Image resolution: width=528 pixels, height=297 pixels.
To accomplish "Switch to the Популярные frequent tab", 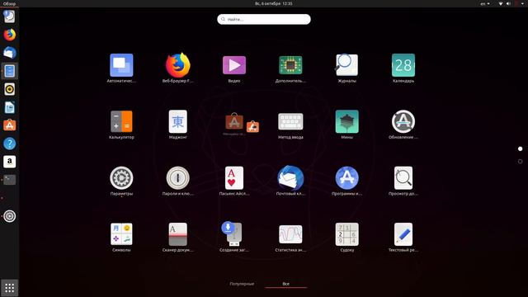I will click(242, 284).
